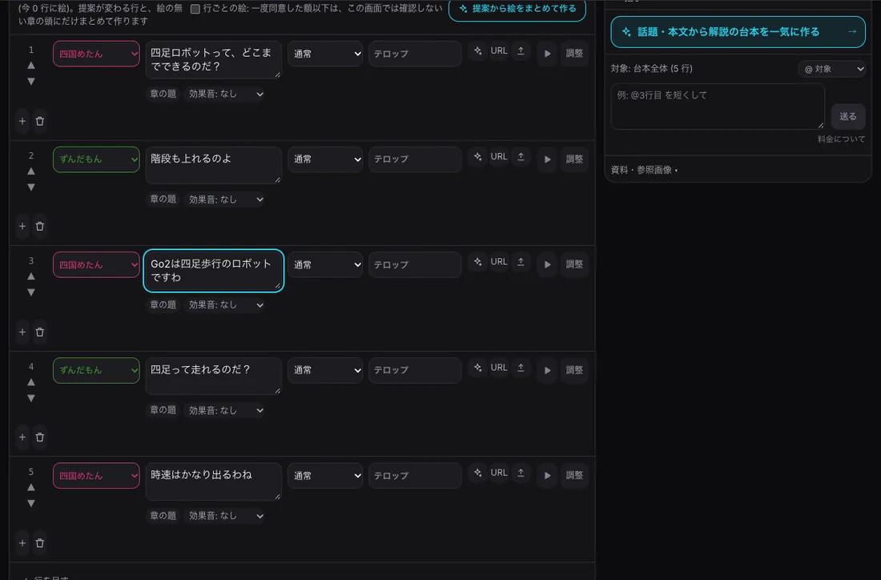Screen dimensions: 881x580
Task: Delete row 1 with trash icon
Action: point(40,121)
